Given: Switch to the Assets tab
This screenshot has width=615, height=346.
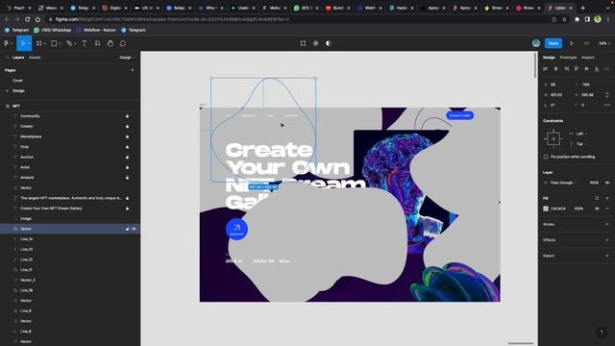Looking at the screenshot, I should 35,58.
